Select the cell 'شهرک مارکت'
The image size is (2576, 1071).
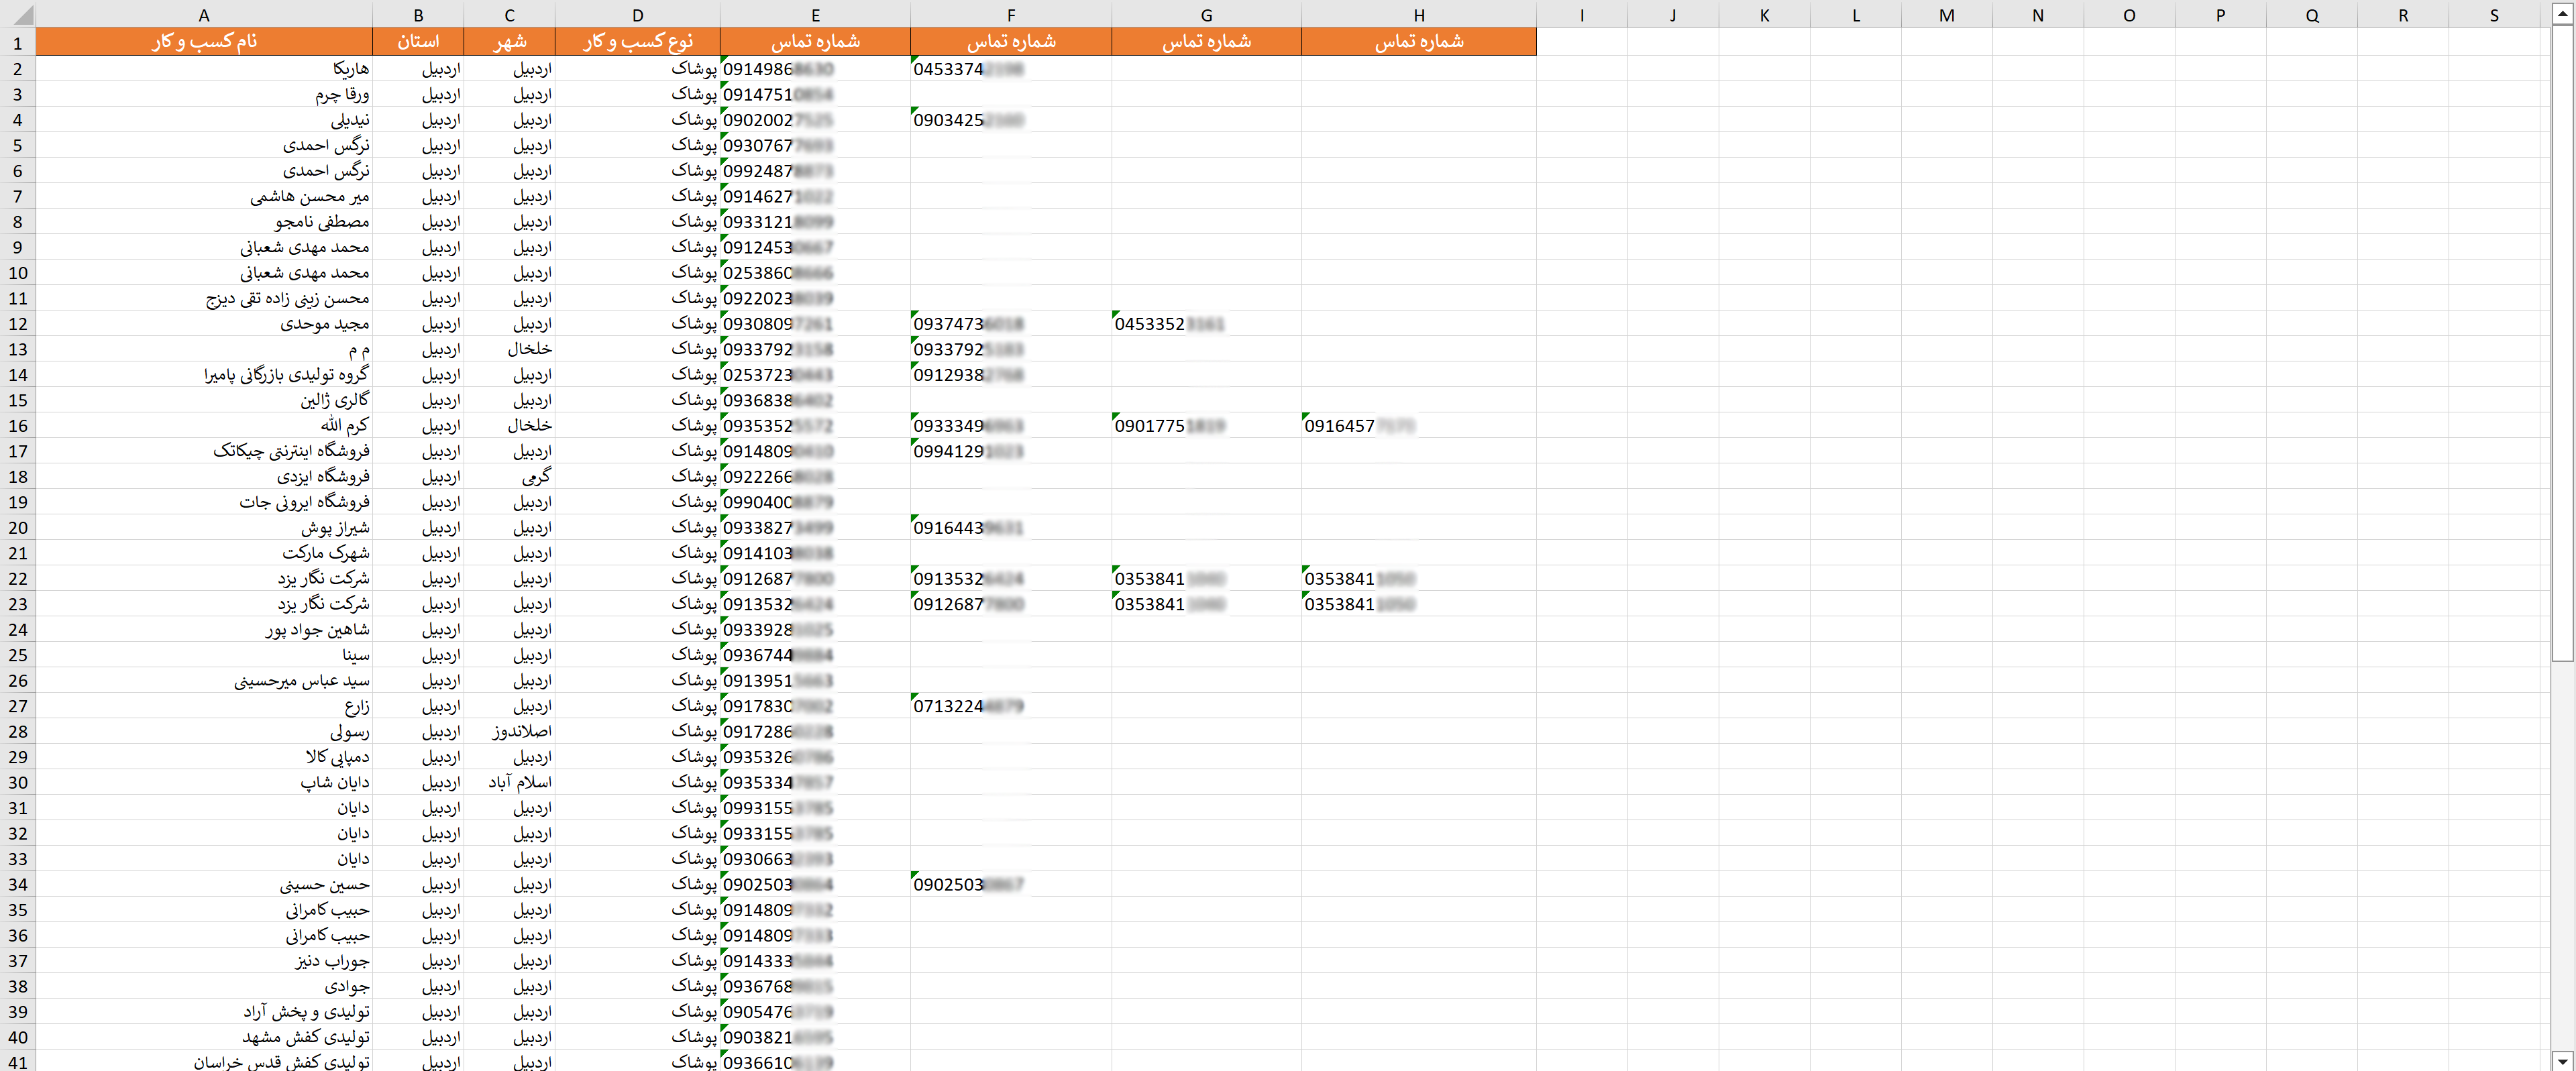(x=204, y=553)
